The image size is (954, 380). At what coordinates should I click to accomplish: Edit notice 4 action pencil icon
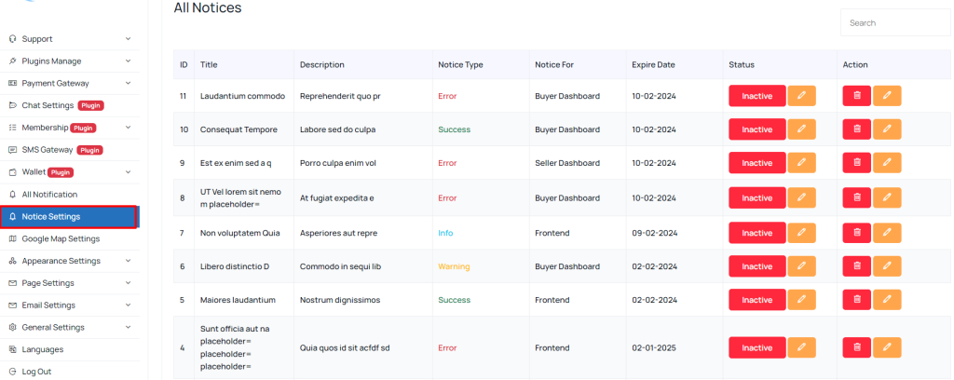[887, 347]
